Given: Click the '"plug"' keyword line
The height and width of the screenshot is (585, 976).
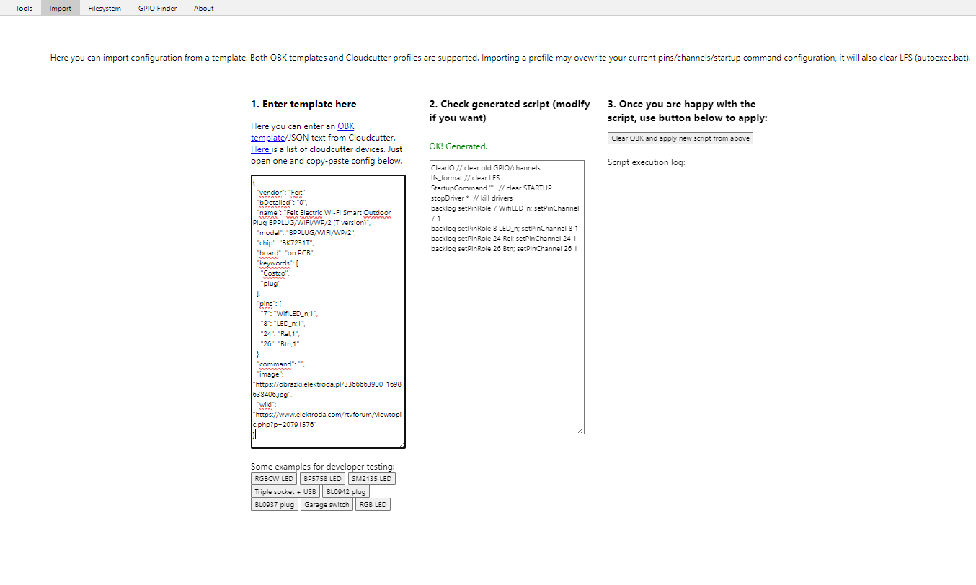Looking at the screenshot, I should pos(270,283).
